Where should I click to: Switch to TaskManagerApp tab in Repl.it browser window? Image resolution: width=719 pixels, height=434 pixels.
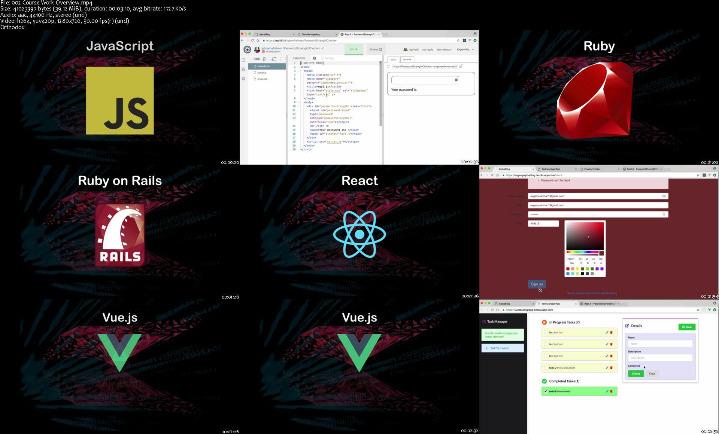[317, 34]
